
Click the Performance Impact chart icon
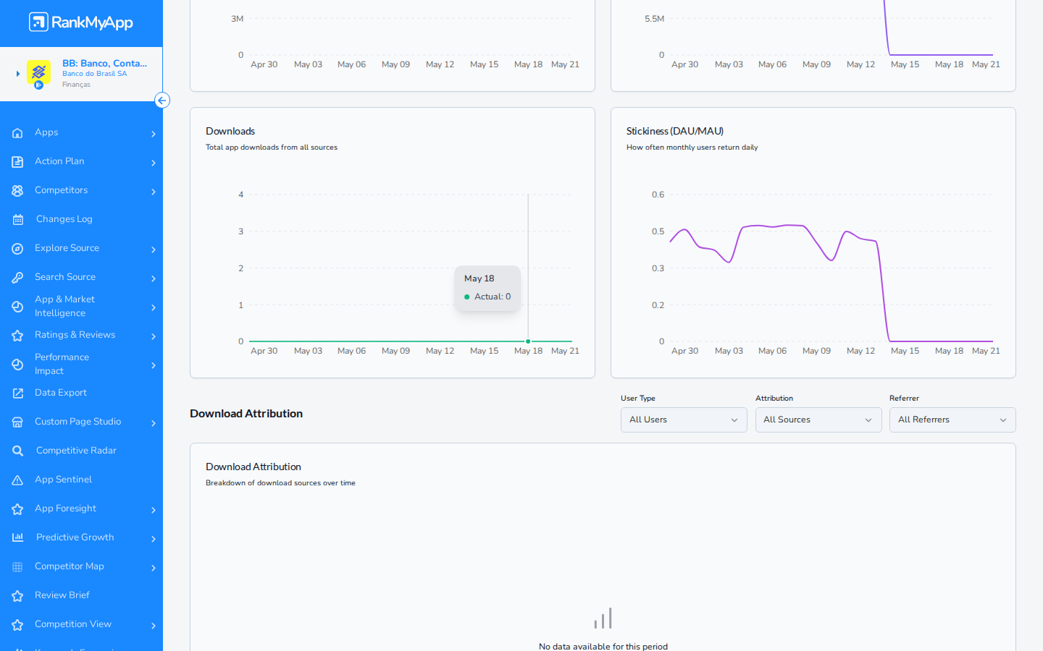[x=17, y=365]
